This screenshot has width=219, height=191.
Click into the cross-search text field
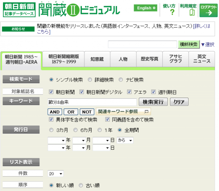tap(143, 45)
